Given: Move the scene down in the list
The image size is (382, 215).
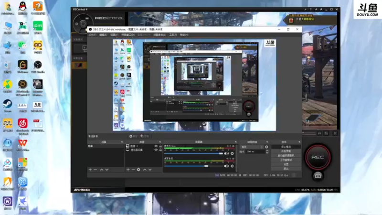Looking at the screenshot, I should tap(106, 170).
